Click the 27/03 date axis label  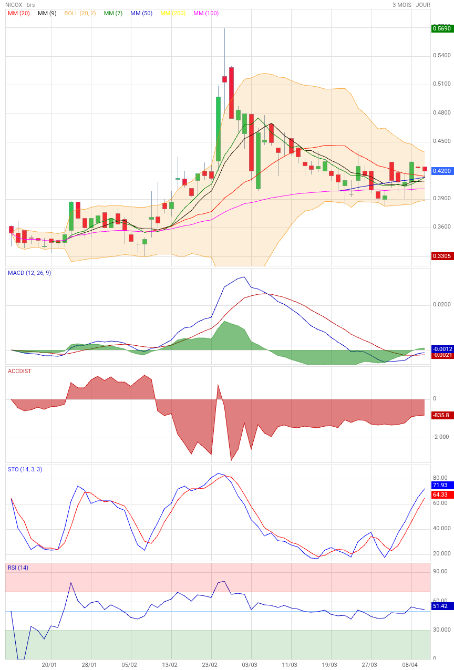pyautogui.click(x=370, y=665)
